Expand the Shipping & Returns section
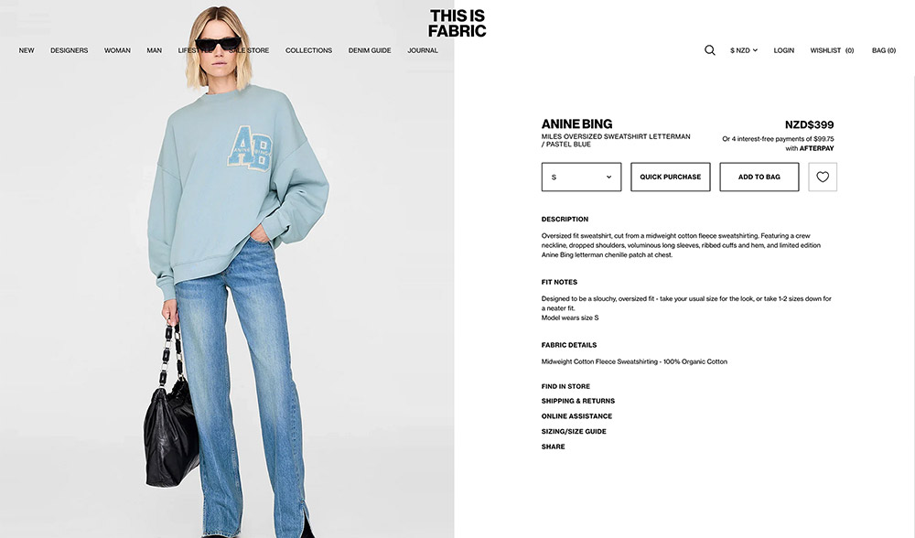The height and width of the screenshot is (538, 915). [577, 401]
